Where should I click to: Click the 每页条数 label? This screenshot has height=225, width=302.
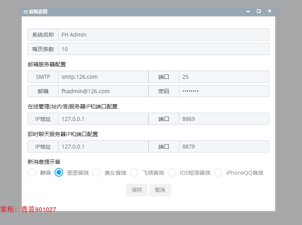[43, 49]
